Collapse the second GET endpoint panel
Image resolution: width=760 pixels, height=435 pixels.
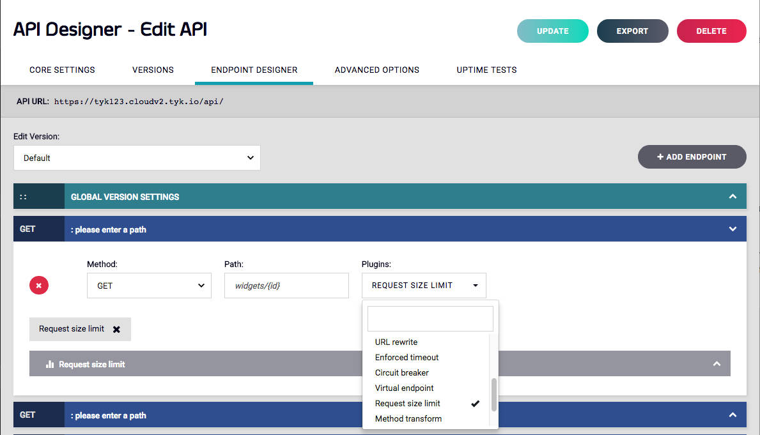pos(733,415)
